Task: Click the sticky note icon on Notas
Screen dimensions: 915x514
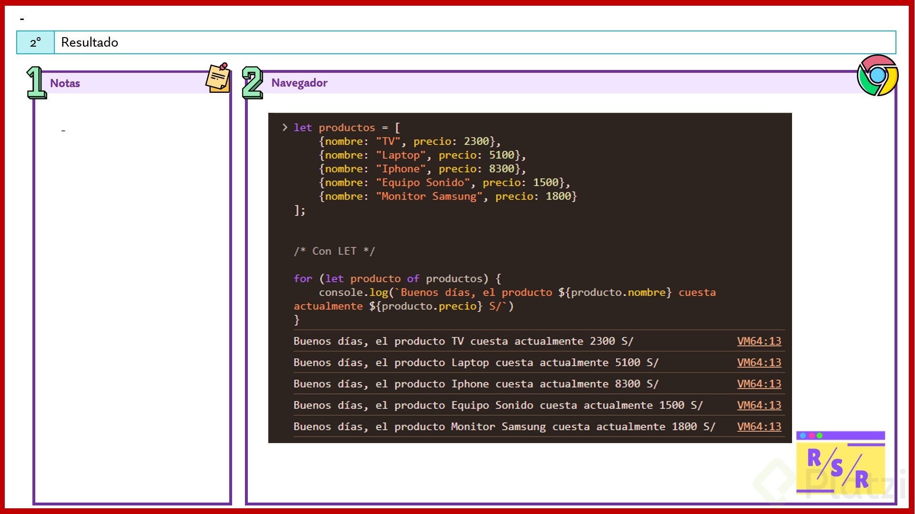Action: [x=218, y=78]
